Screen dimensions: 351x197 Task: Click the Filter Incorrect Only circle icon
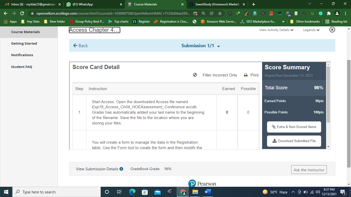[x=195, y=75]
